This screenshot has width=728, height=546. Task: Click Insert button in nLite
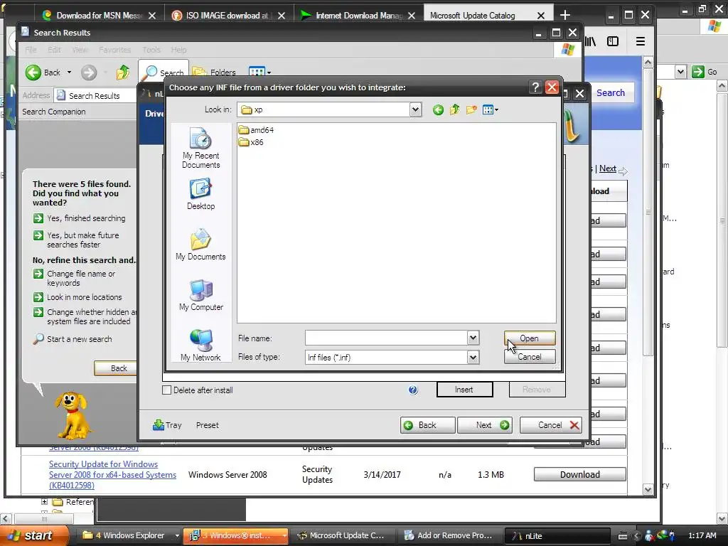[x=464, y=390]
